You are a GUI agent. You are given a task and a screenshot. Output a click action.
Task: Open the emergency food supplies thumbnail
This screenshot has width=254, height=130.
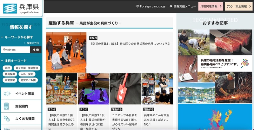click(62, 89)
